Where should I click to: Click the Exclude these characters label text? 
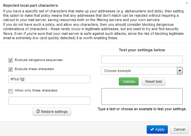[x=34, y=69]
